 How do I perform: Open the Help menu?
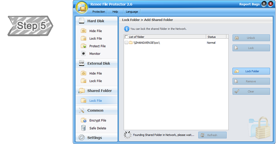(115, 12)
